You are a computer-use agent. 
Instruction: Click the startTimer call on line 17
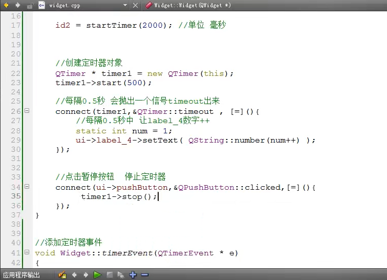click(111, 25)
